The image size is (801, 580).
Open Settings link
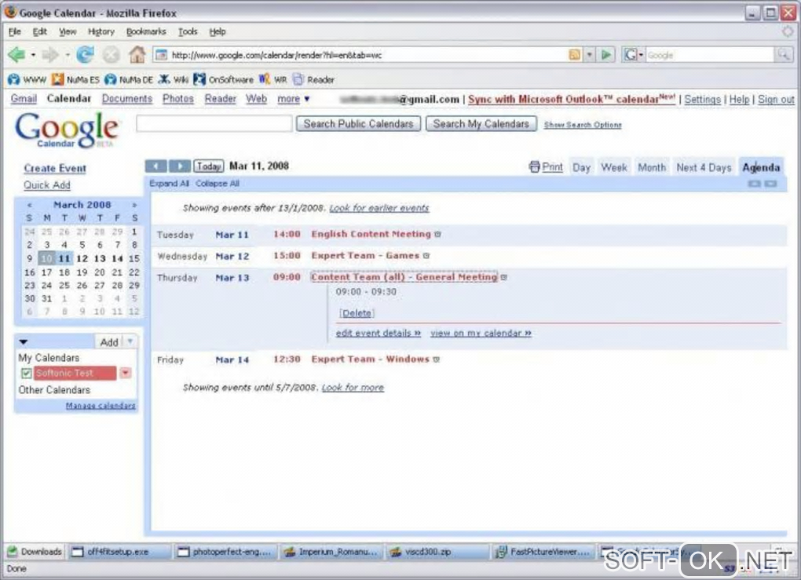click(702, 100)
